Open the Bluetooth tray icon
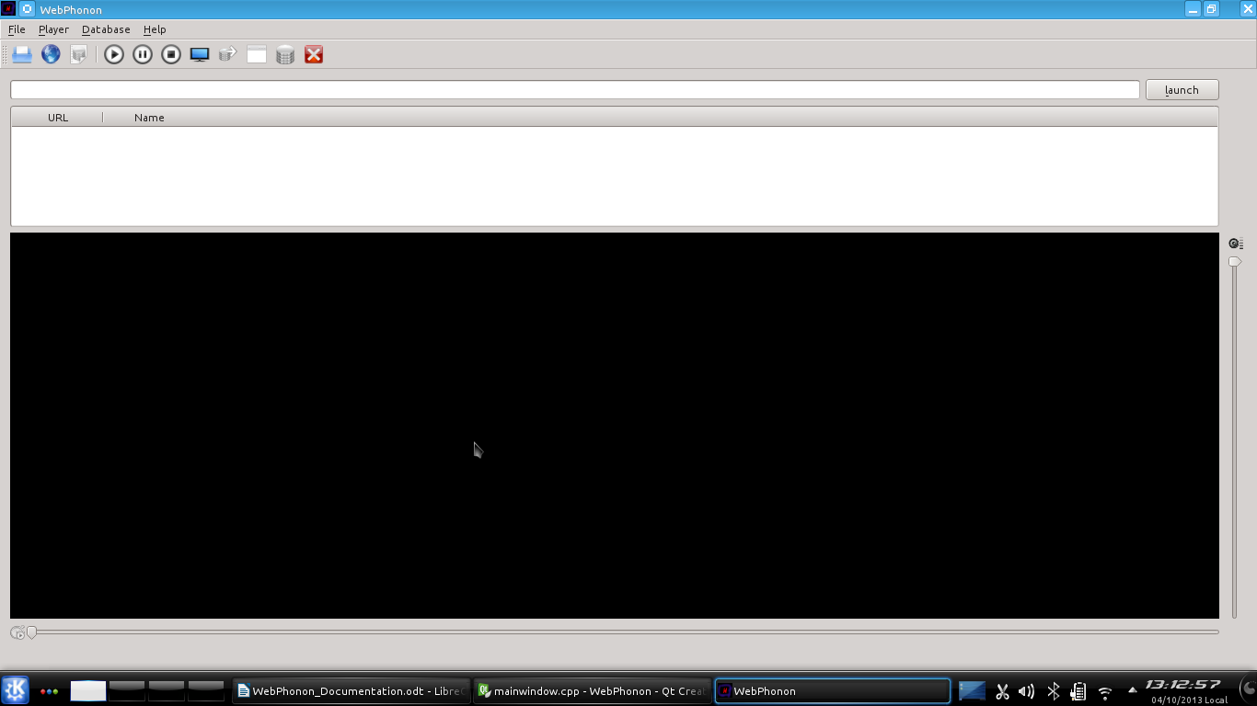 pyautogui.click(x=1054, y=691)
